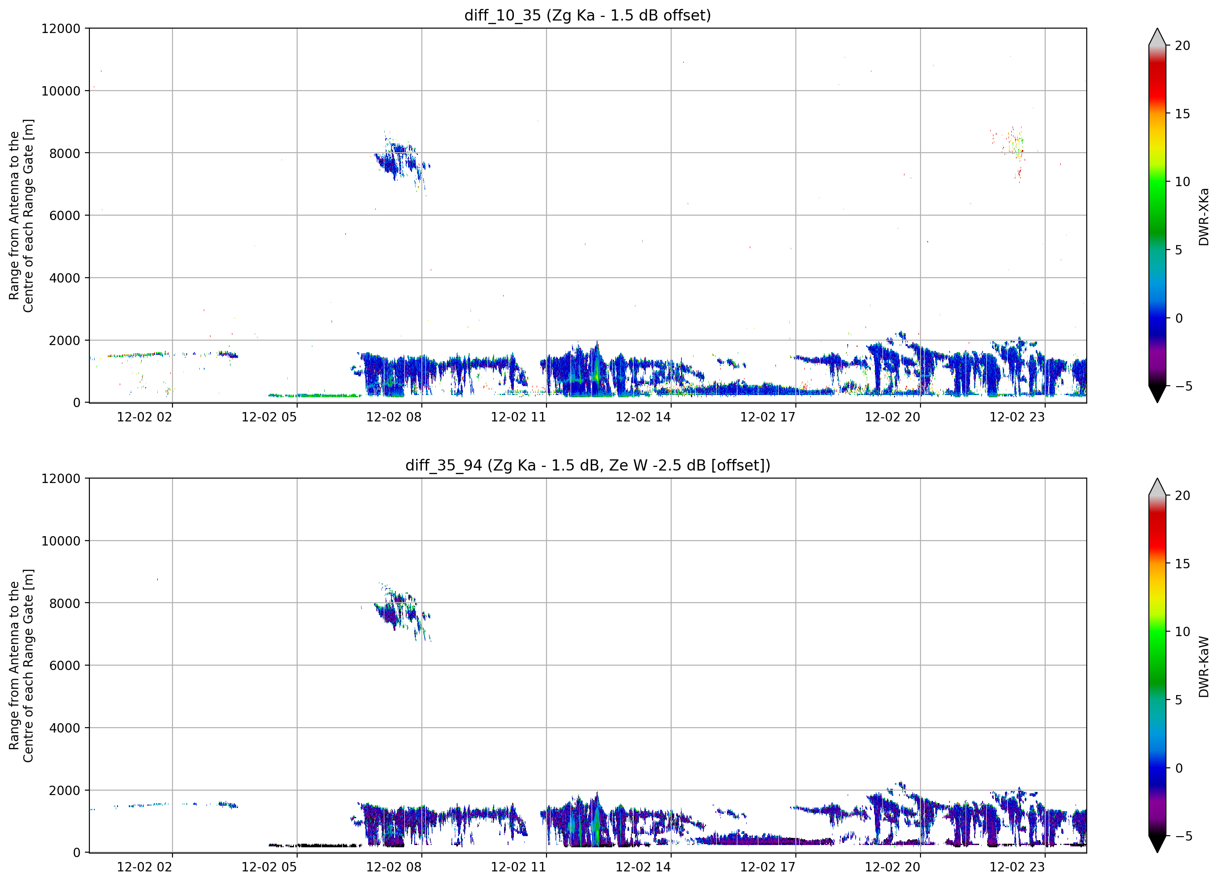The width and height of the screenshot is (1219, 883).
Task: Click top plot x tick 12-02 08
Action: (394, 417)
